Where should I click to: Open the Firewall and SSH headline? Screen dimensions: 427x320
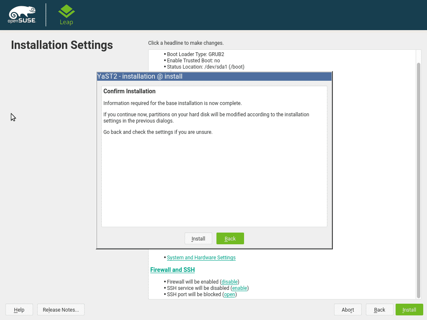point(172,270)
